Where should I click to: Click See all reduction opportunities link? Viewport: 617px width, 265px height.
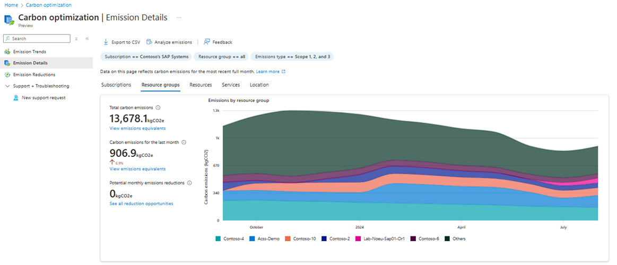[141, 204]
